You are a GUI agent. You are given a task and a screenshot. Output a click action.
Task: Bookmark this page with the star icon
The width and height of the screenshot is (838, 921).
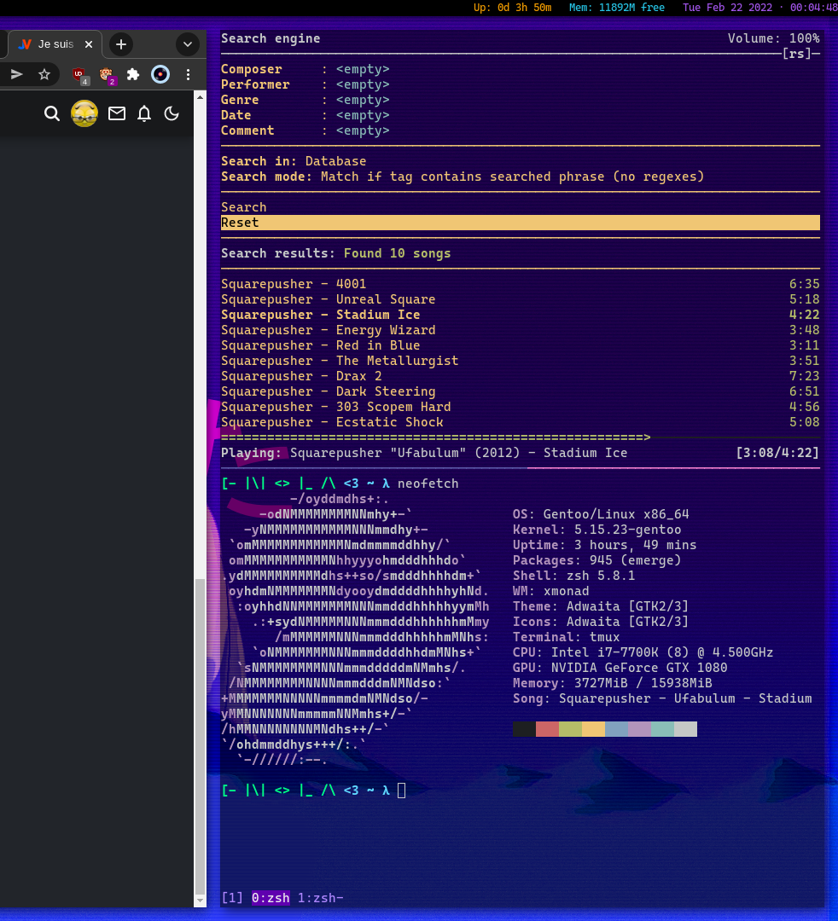(x=44, y=75)
